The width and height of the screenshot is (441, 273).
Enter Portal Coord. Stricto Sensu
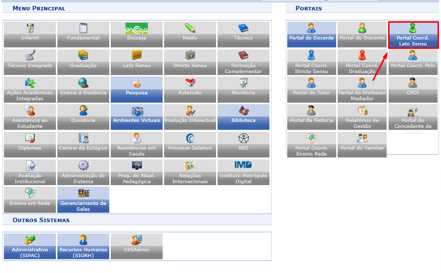[x=311, y=62]
